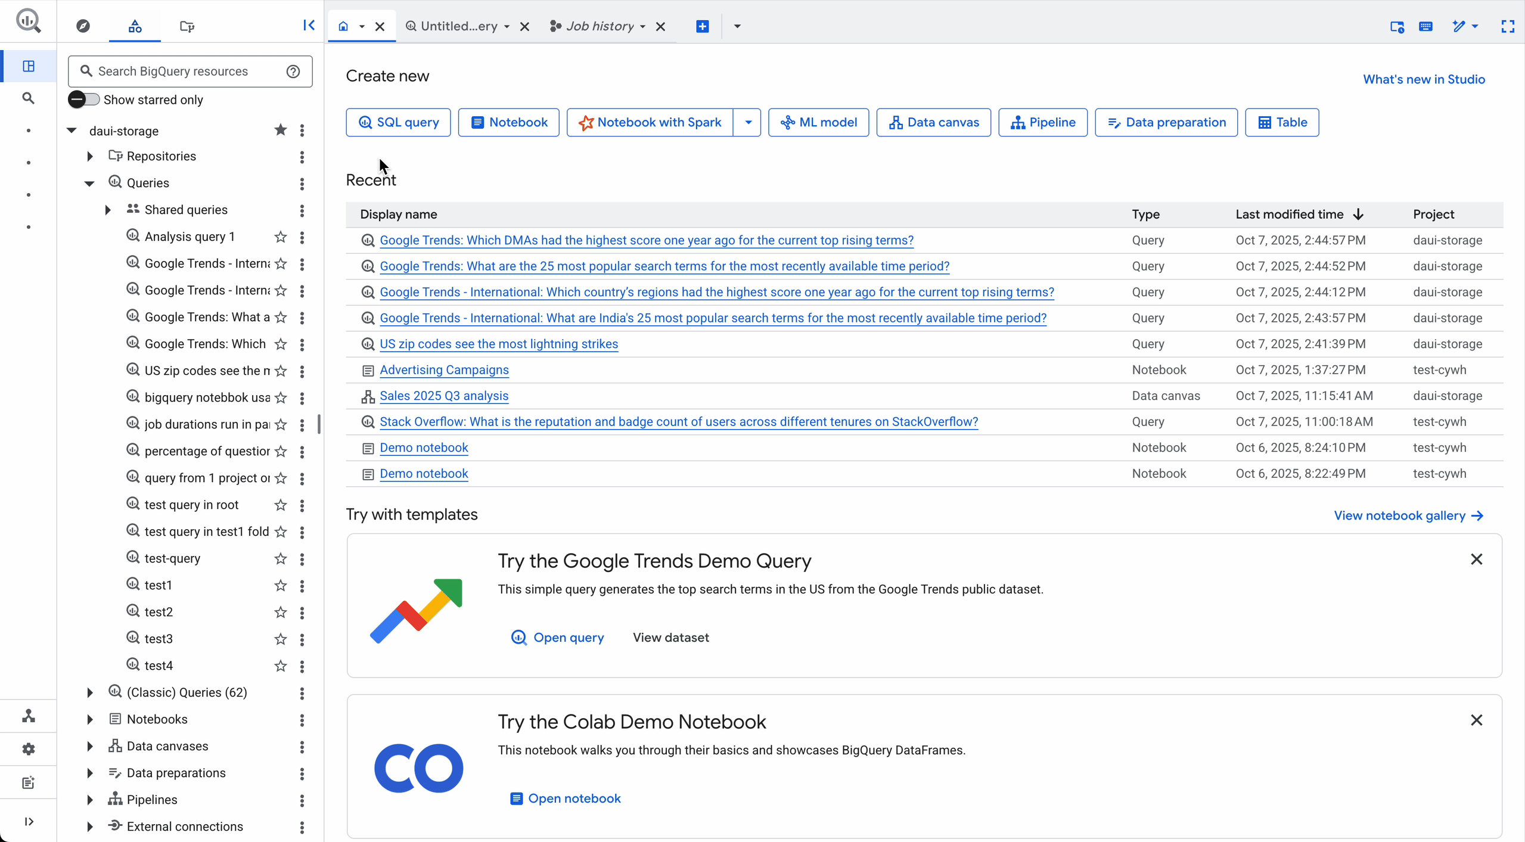The image size is (1525, 842).
Task: Click the SQL query button
Action: click(398, 123)
